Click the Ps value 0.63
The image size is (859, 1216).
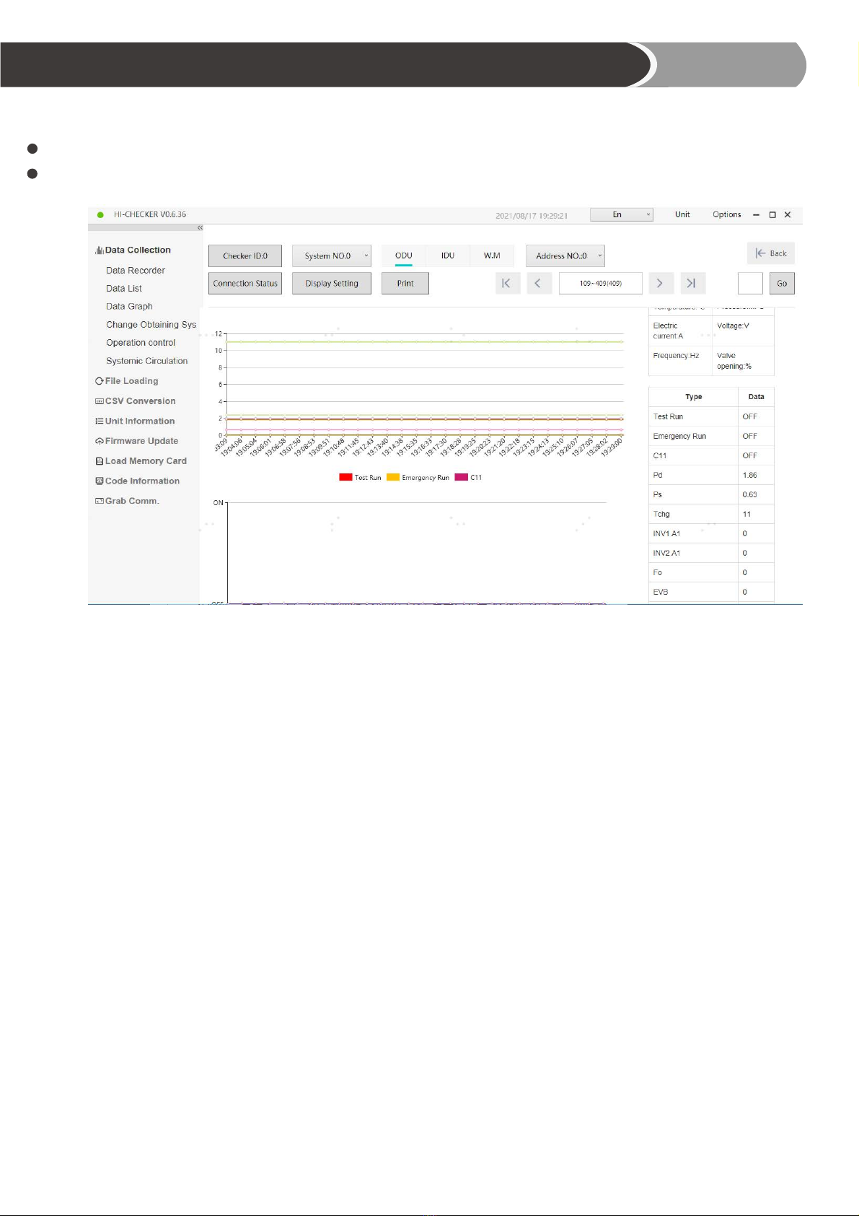coord(750,494)
